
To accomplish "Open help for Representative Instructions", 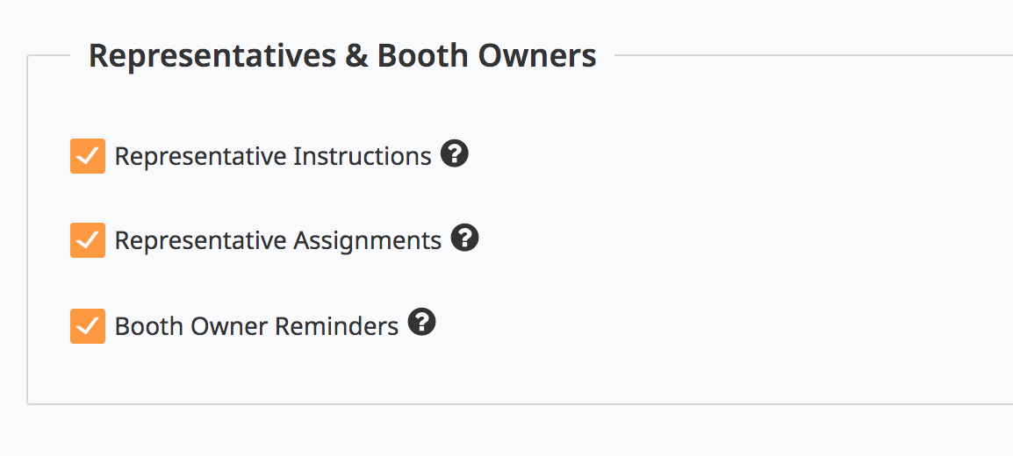I will [x=454, y=155].
